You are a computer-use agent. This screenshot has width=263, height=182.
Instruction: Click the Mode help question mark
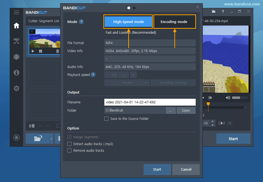click(x=81, y=22)
